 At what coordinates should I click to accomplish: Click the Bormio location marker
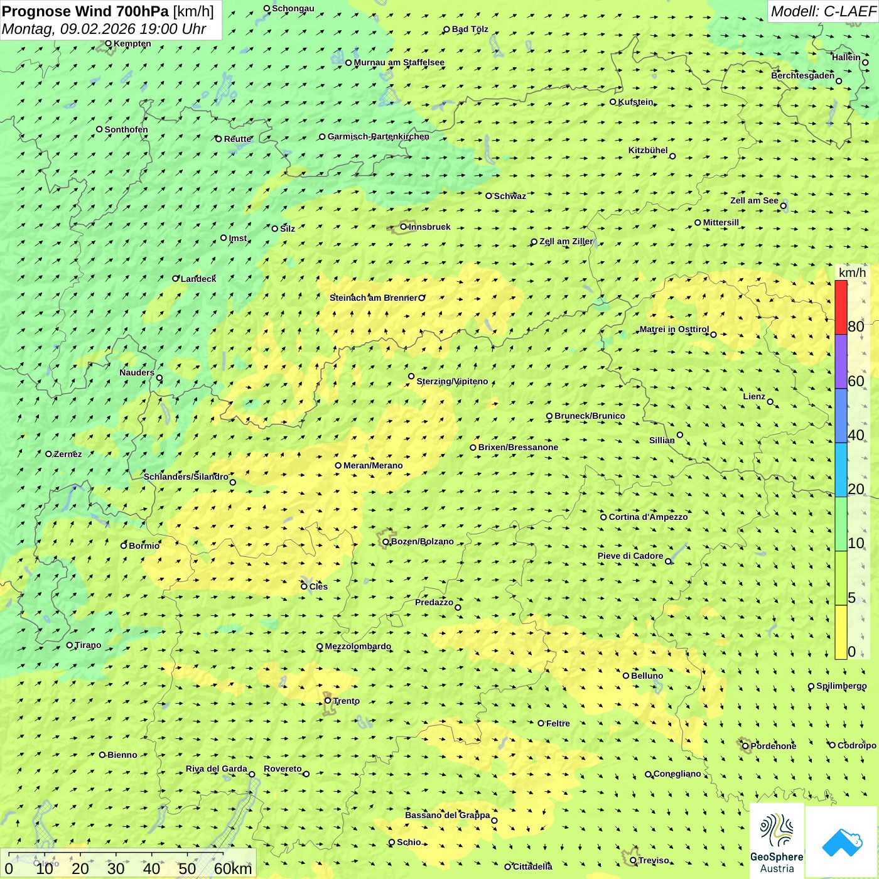tap(124, 546)
